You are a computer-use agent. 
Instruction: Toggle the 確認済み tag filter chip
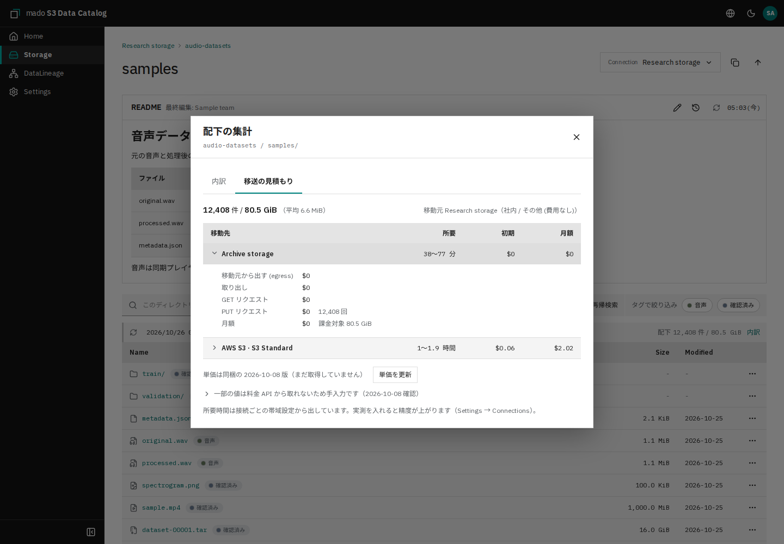tap(738, 305)
